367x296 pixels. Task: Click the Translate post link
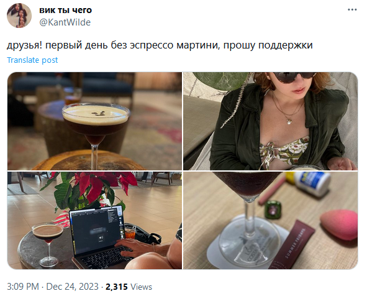pyautogui.click(x=32, y=60)
